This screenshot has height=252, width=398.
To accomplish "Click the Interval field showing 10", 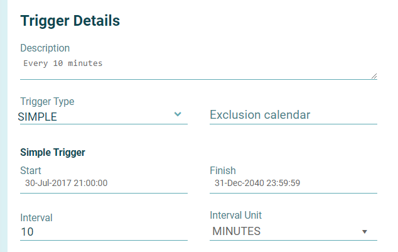I will 104,232.
